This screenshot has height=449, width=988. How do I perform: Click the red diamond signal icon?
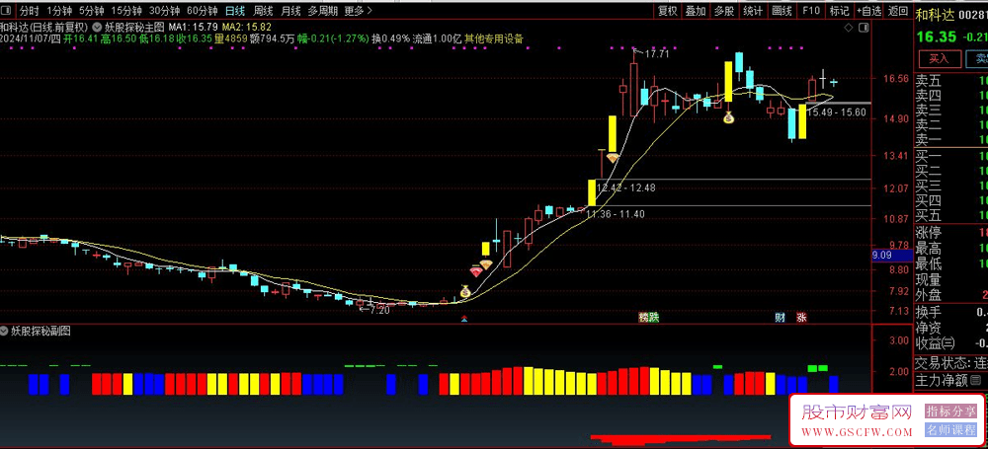click(477, 271)
